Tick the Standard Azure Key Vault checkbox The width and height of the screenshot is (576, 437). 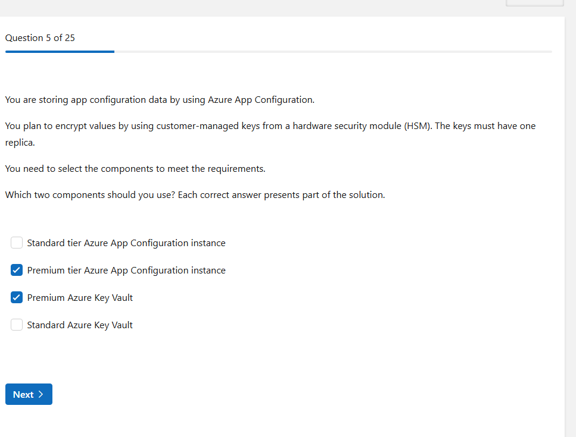17,325
